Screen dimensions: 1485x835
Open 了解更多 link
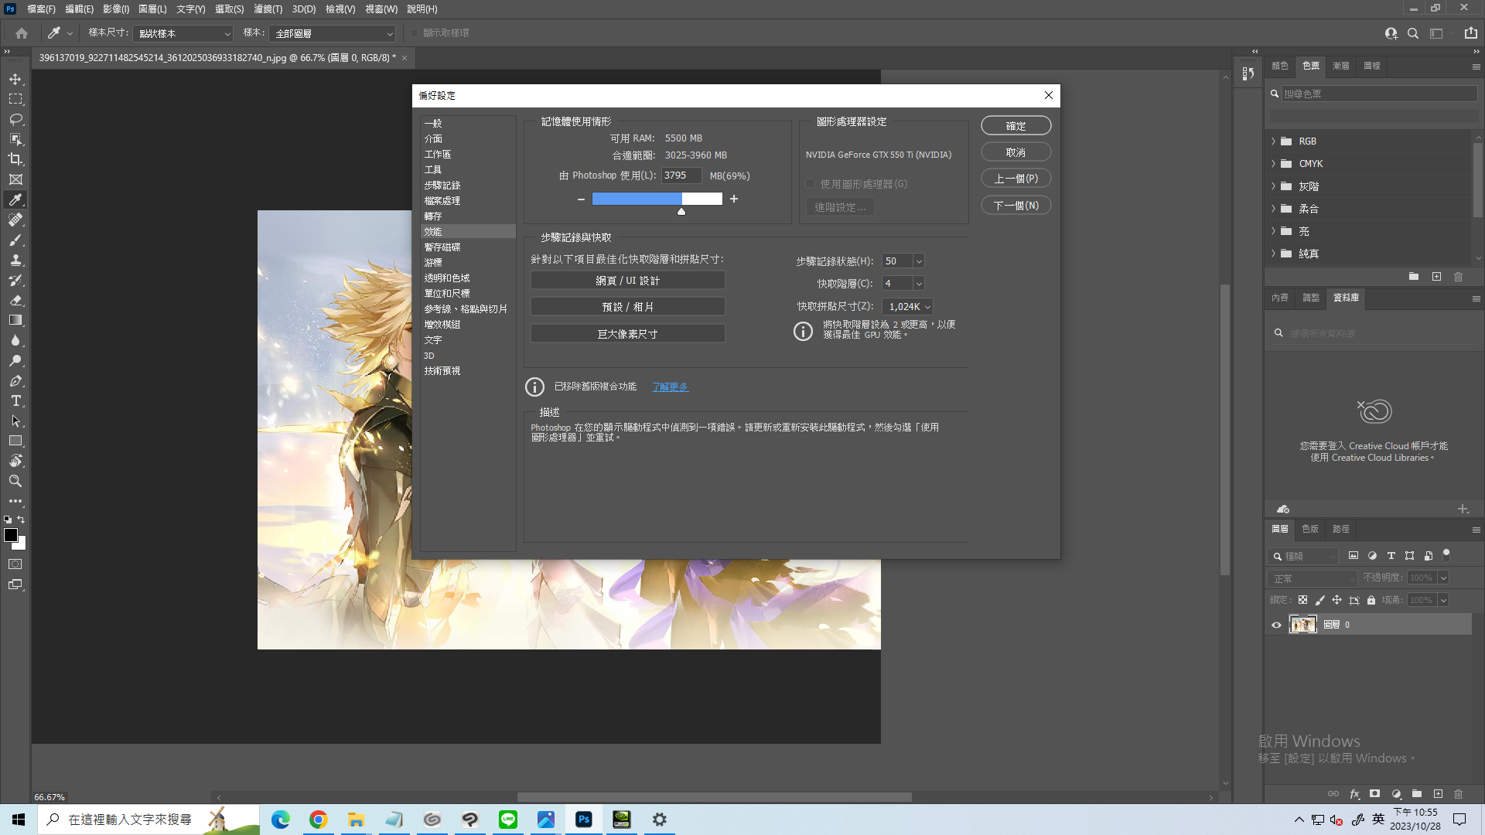pyautogui.click(x=670, y=387)
